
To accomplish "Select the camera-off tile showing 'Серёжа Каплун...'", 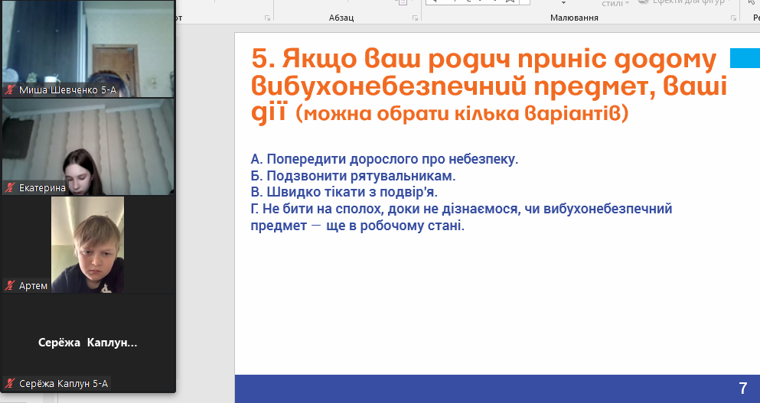I will 88,343.
